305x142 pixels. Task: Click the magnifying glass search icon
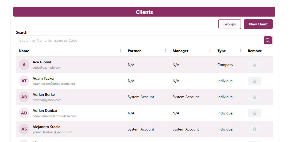(268, 40)
